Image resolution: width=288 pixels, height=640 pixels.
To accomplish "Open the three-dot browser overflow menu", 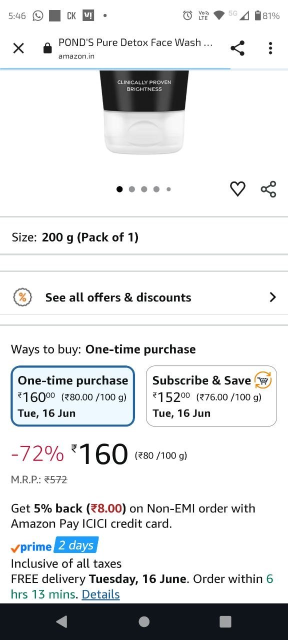I will pos(270,48).
